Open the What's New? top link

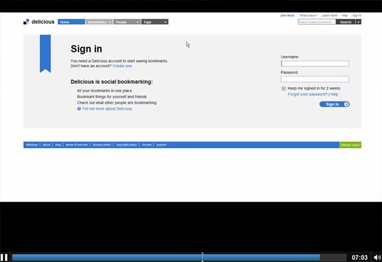[x=308, y=15]
